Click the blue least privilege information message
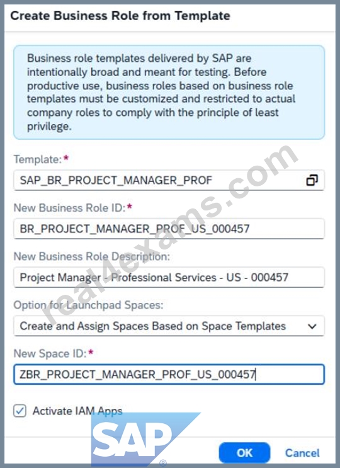 (x=169, y=92)
